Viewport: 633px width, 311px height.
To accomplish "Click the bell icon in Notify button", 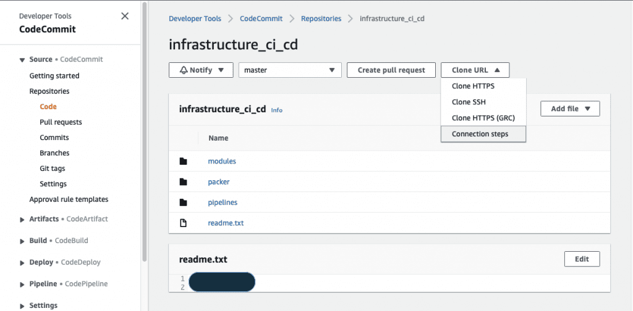I will click(x=184, y=70).
